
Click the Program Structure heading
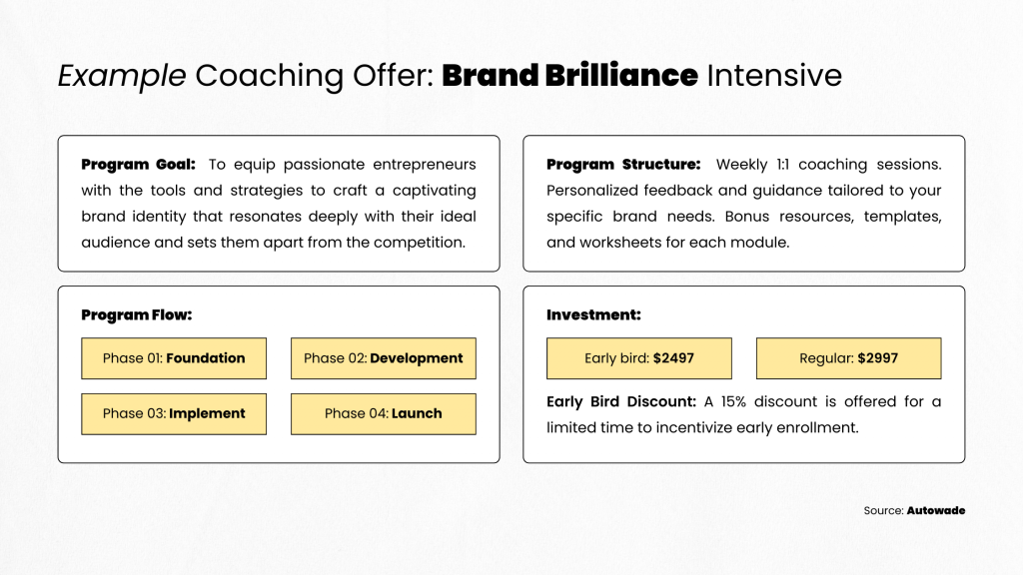tap(623, 165)
